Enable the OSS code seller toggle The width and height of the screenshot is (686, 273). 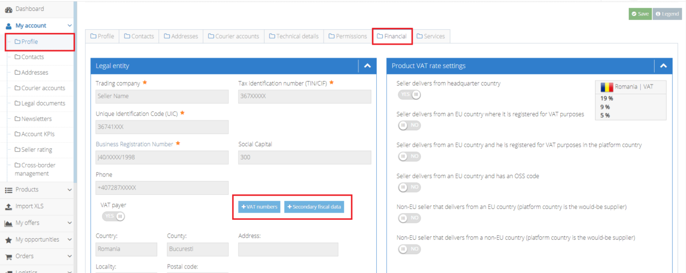pyautogui.click(x=409, y=187)
